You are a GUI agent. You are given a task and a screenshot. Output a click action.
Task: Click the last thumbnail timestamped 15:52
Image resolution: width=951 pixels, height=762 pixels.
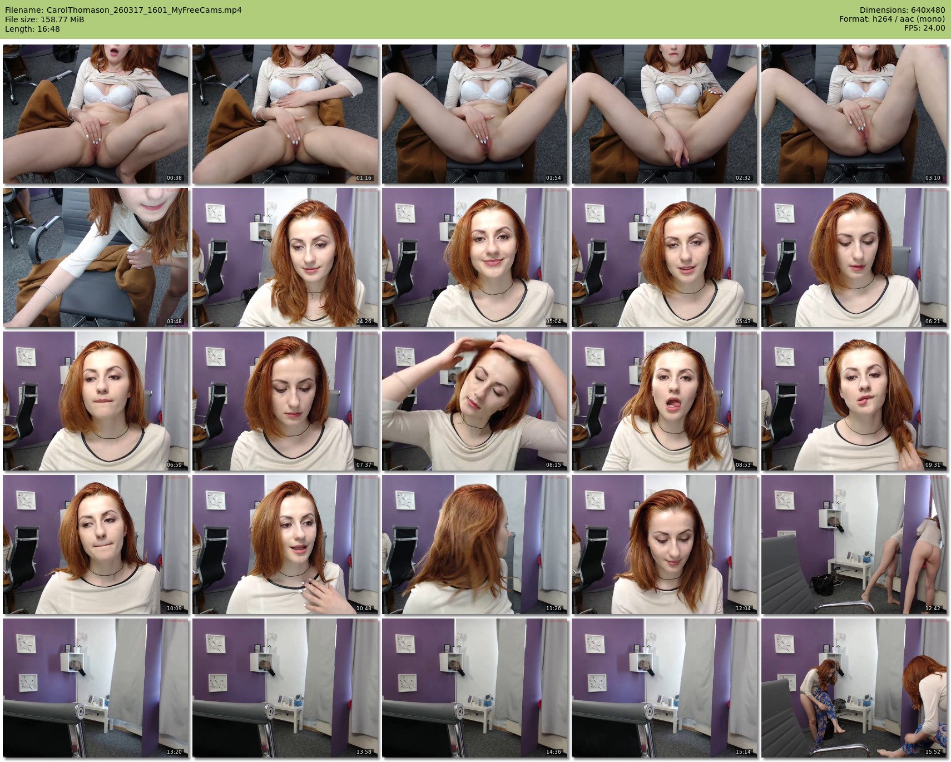(x=854, y=688)
